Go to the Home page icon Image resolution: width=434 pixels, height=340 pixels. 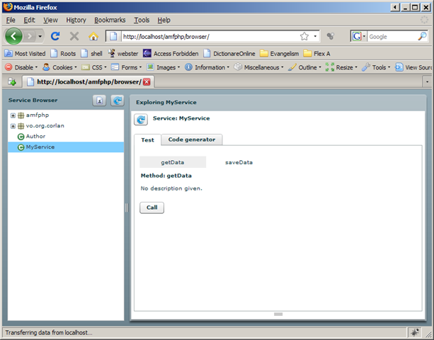(93, 36)
